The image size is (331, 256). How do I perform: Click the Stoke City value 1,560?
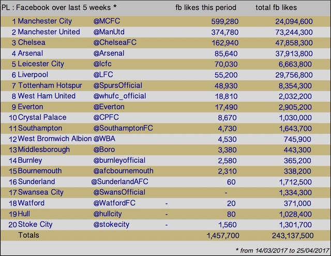(x=228, y=225)
